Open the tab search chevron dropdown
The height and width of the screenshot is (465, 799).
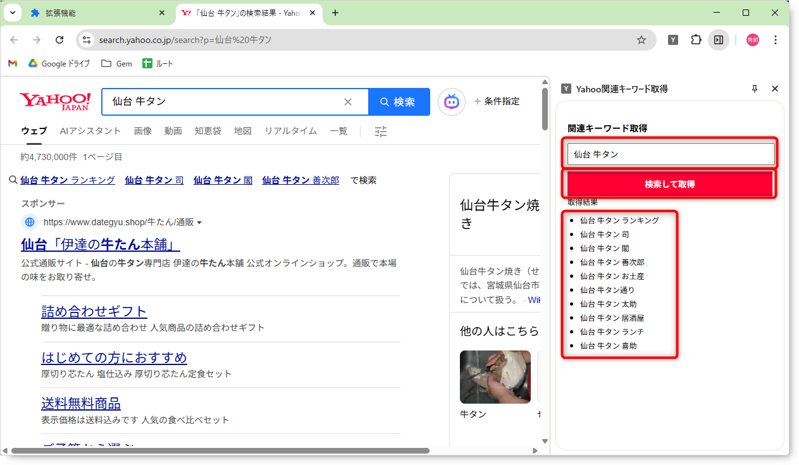coord(12,13)
